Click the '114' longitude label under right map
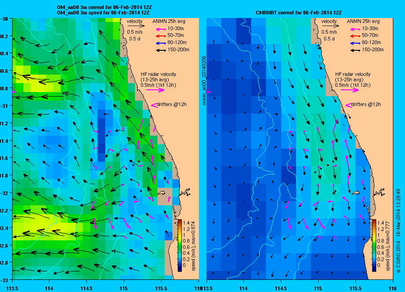 click(x=243, y=288)
